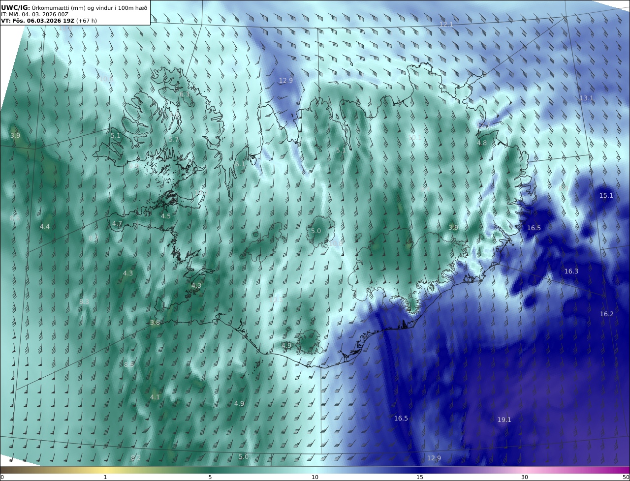Click the color scale tick label 1
The height and width of the screenshot is (481, 630).
[x=105, y=477]
